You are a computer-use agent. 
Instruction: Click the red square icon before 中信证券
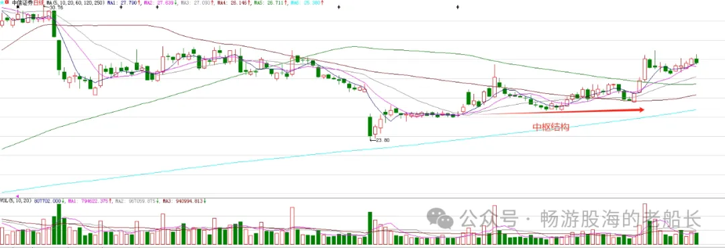click(x=7, y=3)
